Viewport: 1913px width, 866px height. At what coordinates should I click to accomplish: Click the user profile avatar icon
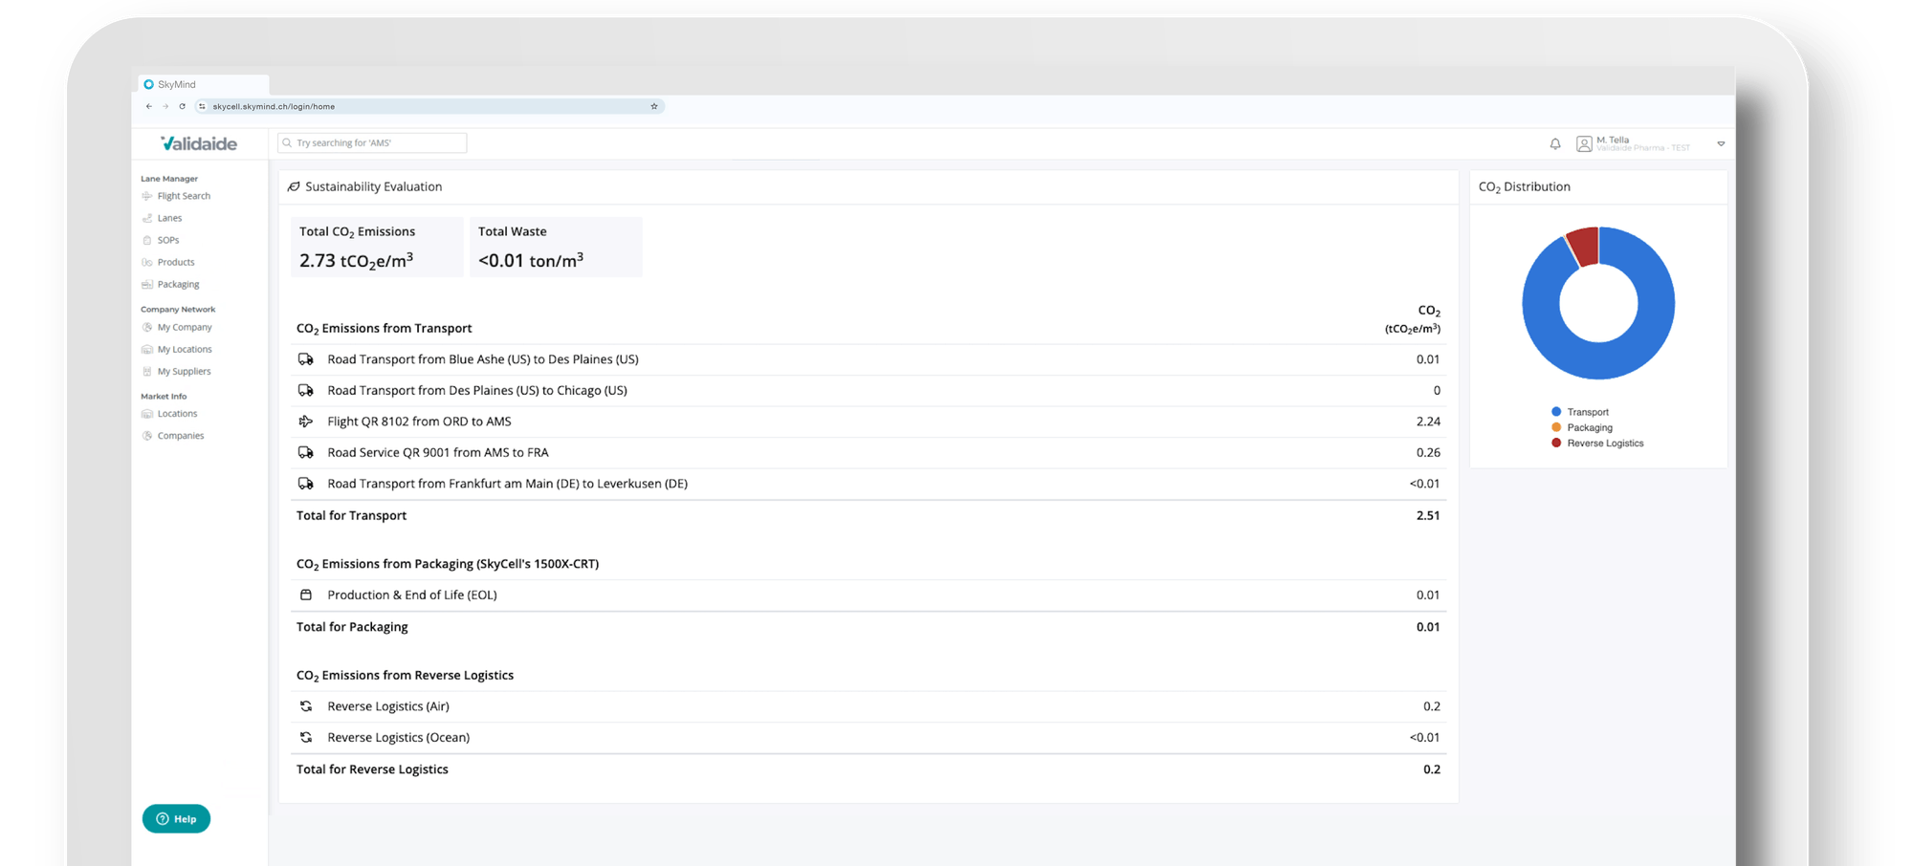1584,144
